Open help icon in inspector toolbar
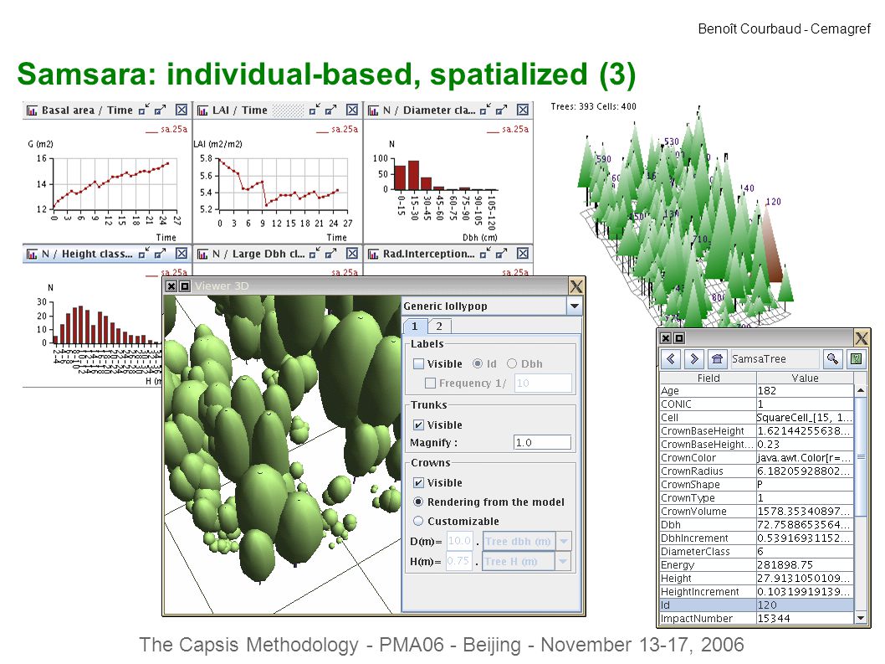The image size is (885, 664). click(857, 358)
